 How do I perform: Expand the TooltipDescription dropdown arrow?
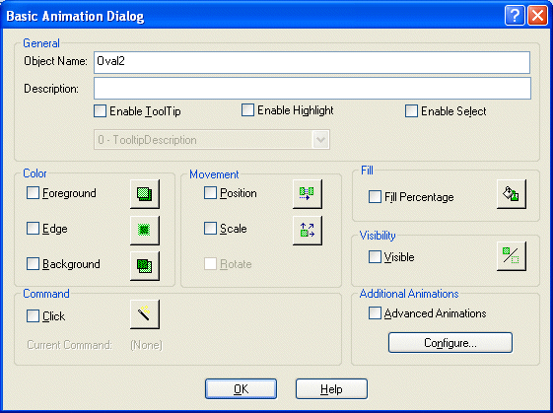click(x=320, y=140)
